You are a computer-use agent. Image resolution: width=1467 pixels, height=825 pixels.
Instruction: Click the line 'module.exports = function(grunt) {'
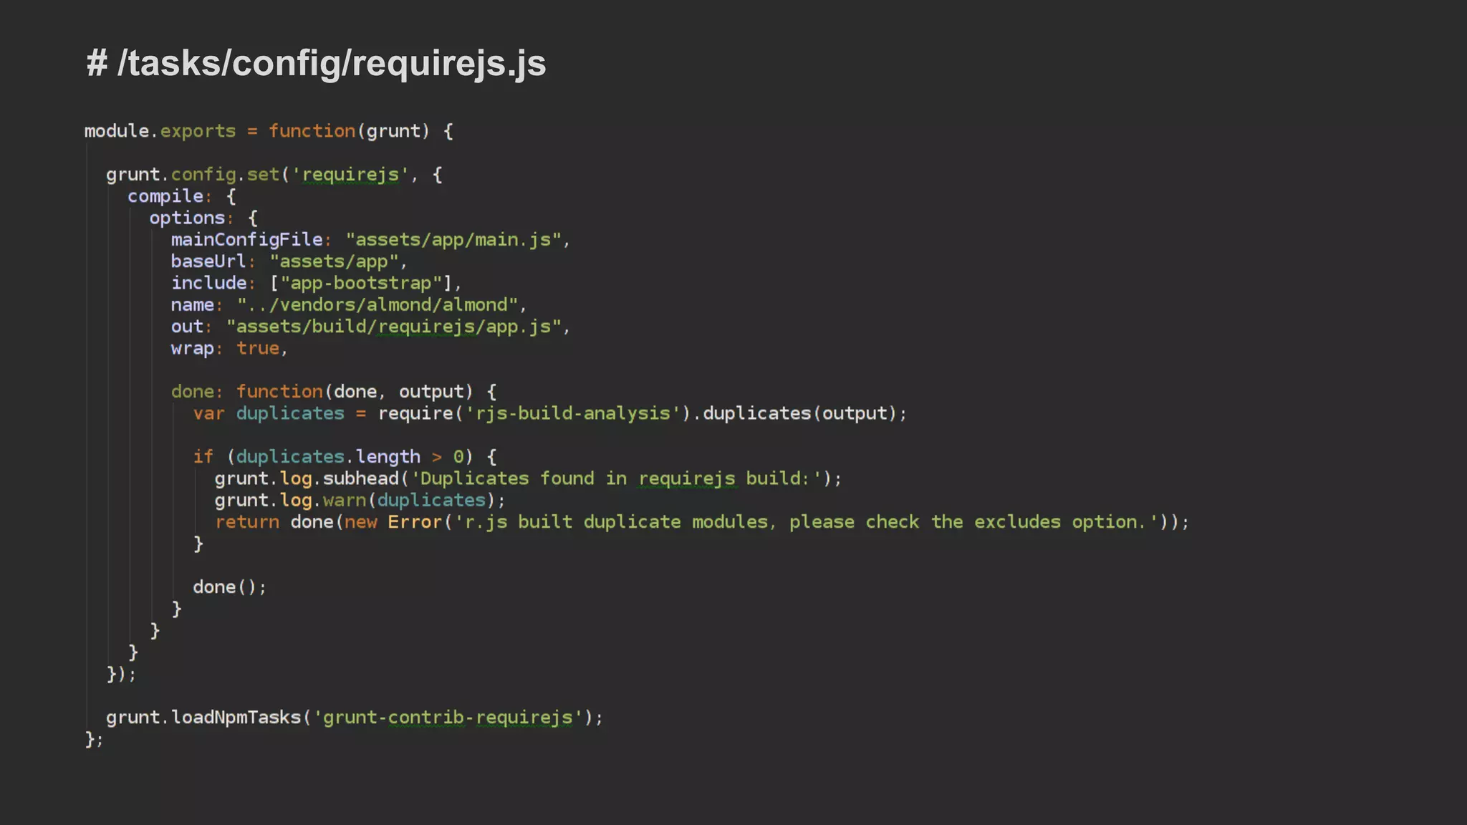coord(269,131)
